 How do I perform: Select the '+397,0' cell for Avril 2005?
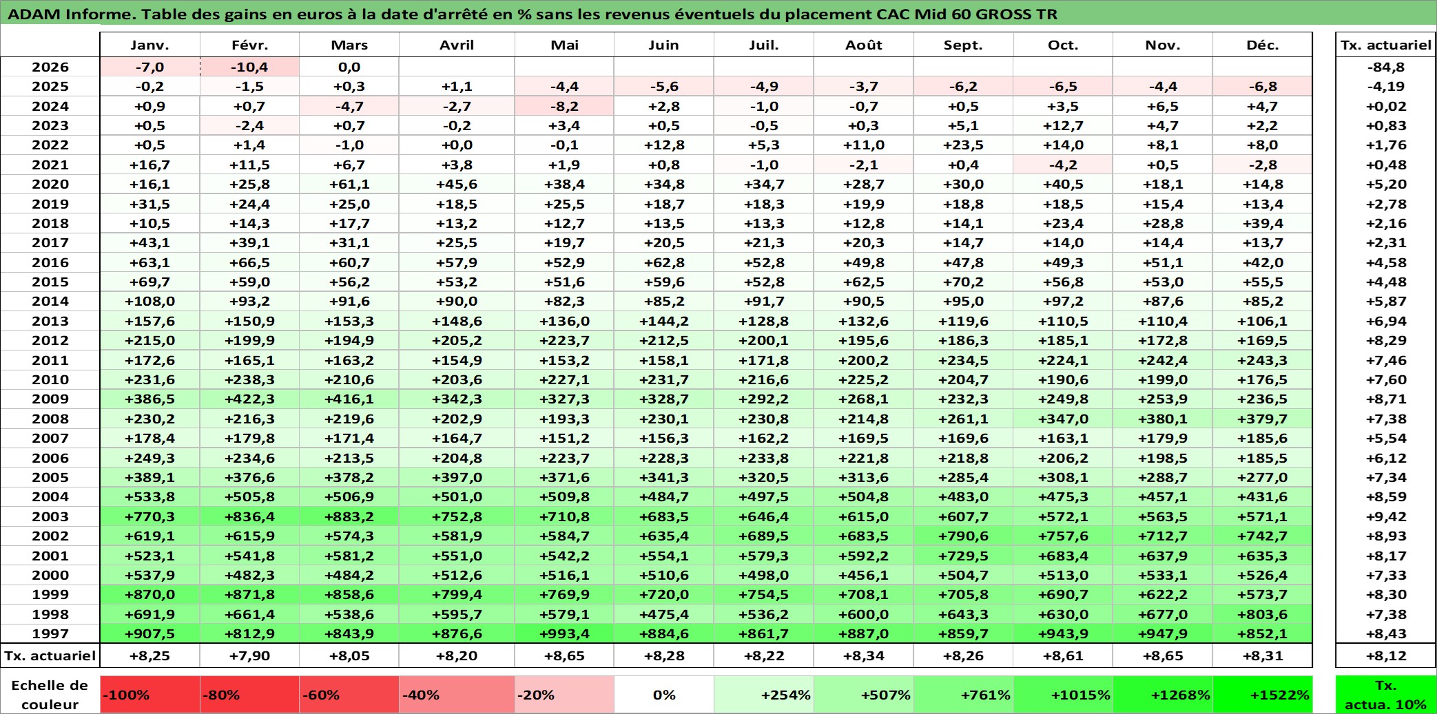(x=457, y=477)
